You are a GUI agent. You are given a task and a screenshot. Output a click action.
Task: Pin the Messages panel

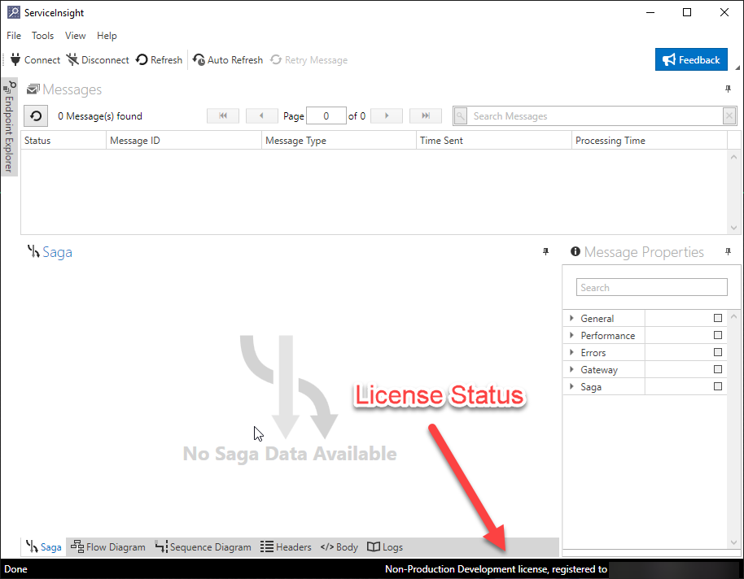click(x=728, y=89)
